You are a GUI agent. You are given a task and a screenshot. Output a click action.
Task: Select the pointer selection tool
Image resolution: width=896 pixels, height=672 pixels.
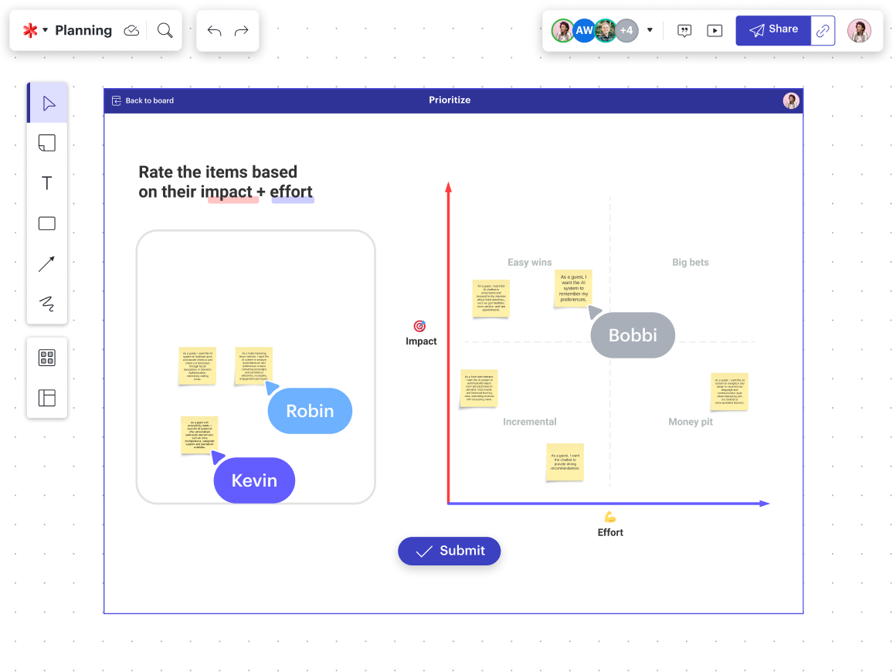click(48, 104)
